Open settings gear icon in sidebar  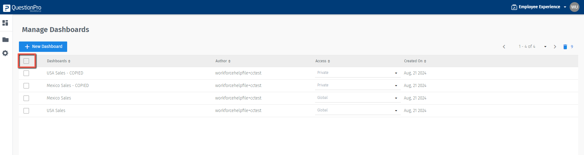pos(5,53)
